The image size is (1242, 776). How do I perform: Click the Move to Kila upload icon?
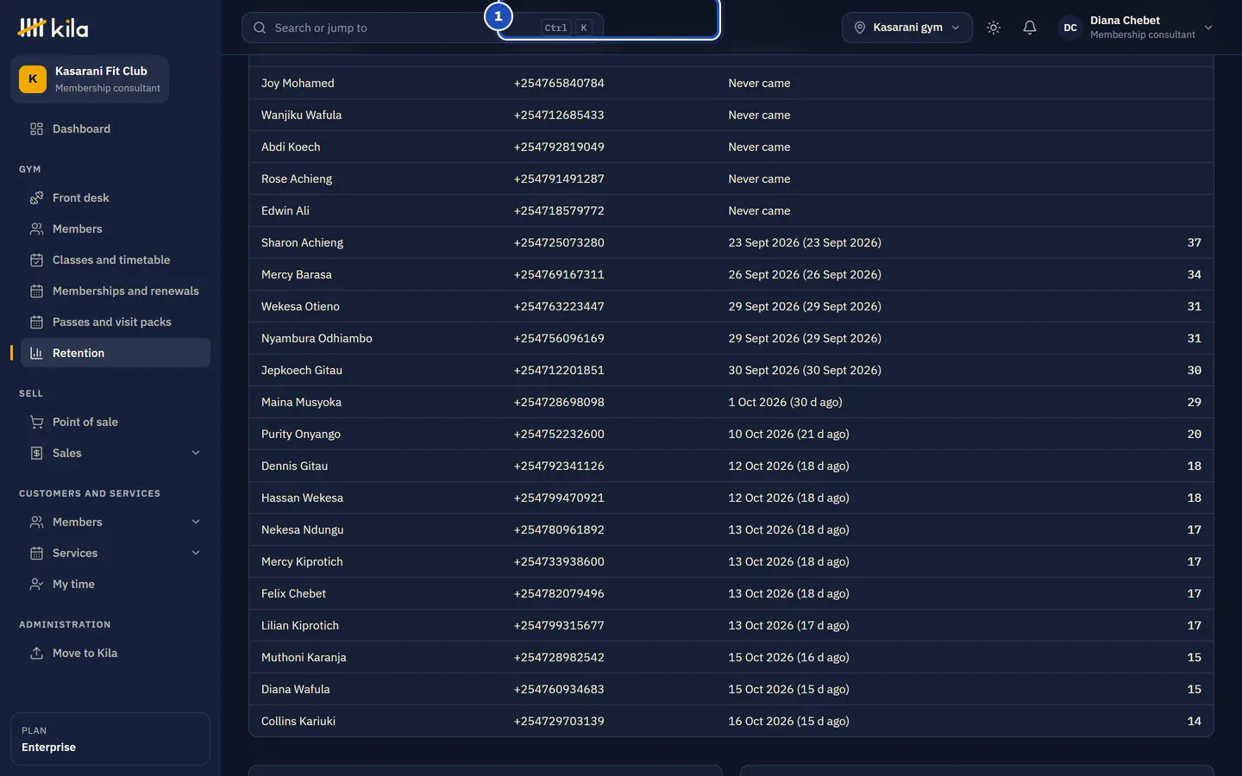coord(36,653)
